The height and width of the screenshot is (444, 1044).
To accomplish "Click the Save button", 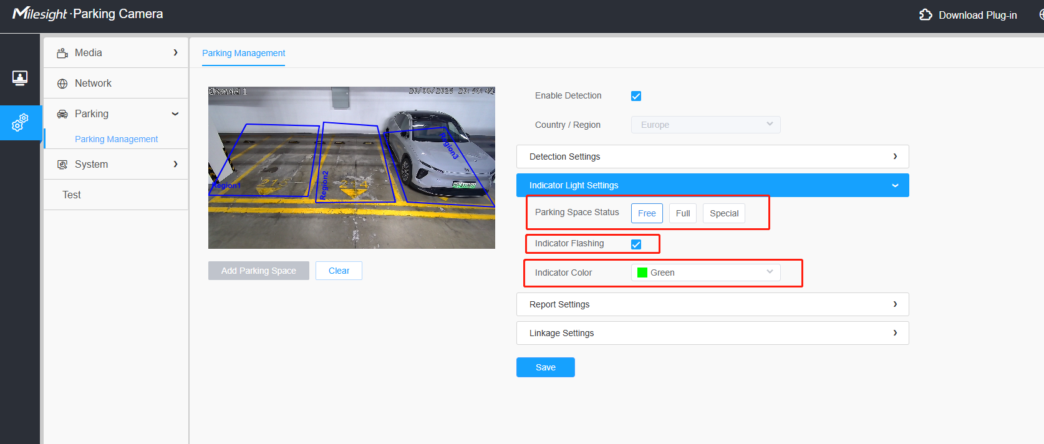I will click(x=546, y=367).
